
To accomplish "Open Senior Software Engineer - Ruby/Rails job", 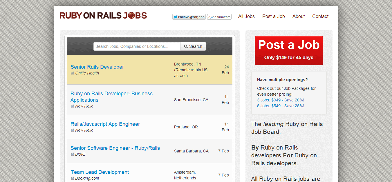I will [x=115, y=148].
